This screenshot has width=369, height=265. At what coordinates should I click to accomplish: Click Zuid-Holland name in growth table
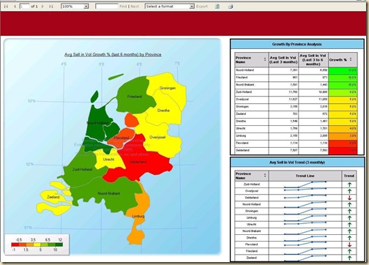click(x=244, y=92)
